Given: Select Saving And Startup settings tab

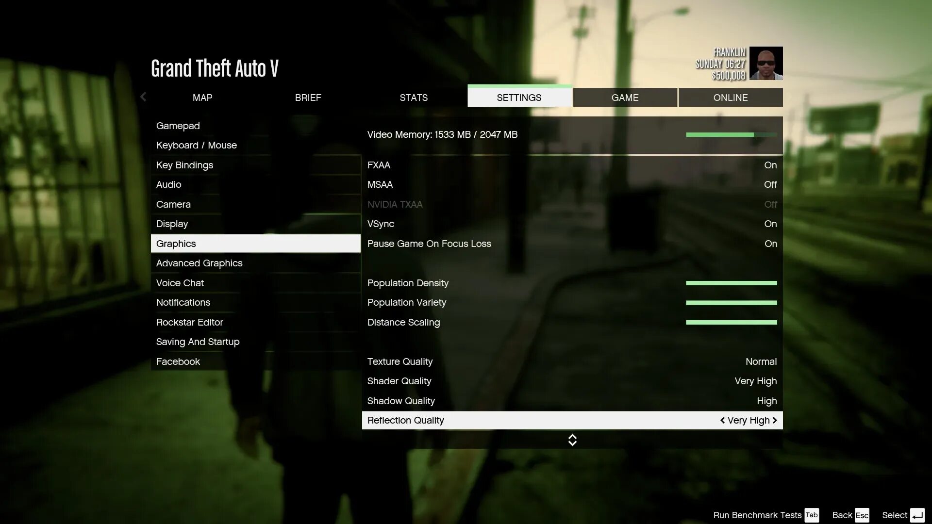Looking at the screenshot, I should click(198, 341).
